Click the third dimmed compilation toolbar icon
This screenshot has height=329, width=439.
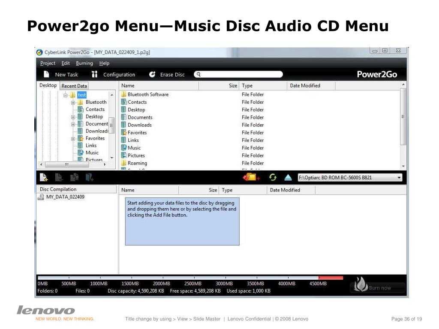tap(74, 177)
